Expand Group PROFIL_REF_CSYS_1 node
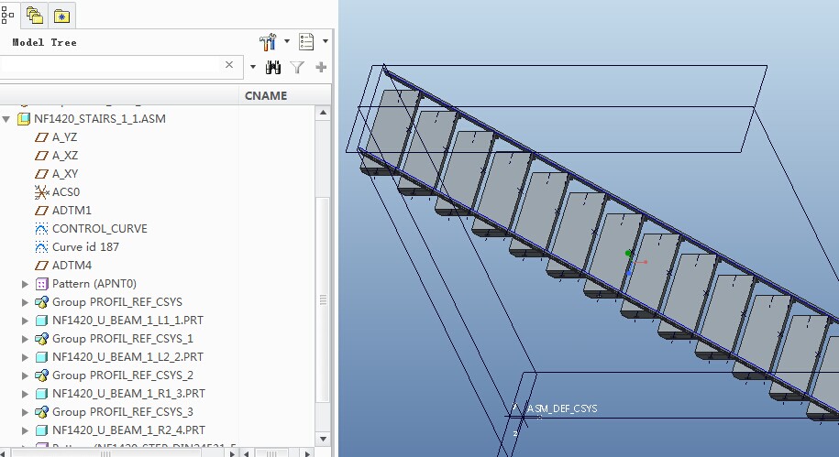This screenshot has height=457, width=839. tap(25, 338)
